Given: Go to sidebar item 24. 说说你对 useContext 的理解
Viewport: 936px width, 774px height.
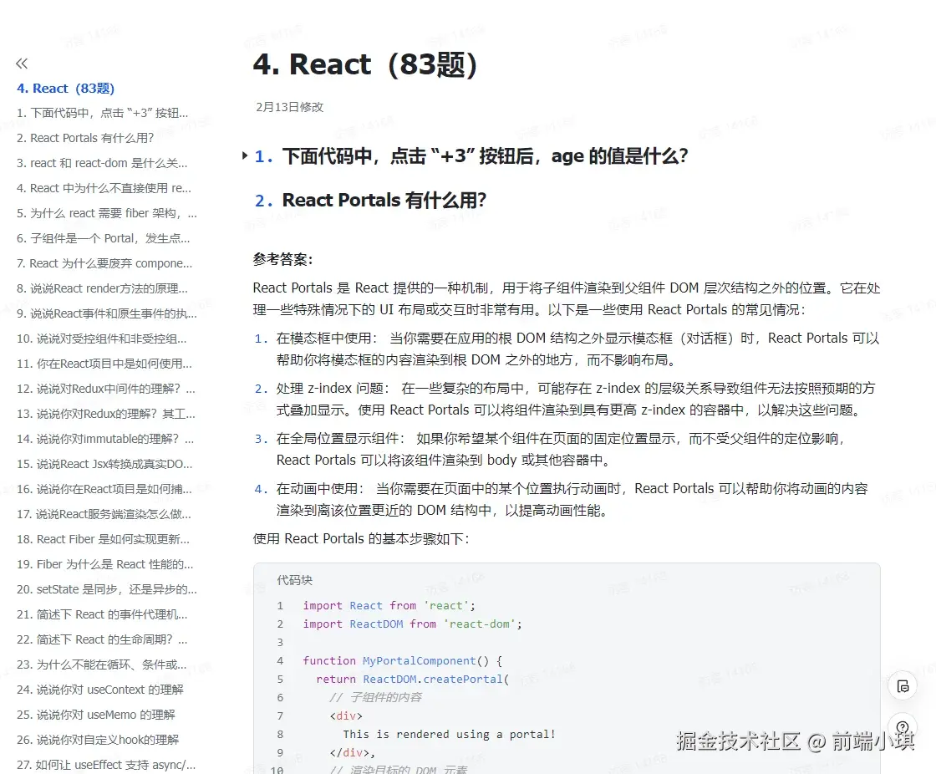Looking at the screenshot, I should 99,690.
